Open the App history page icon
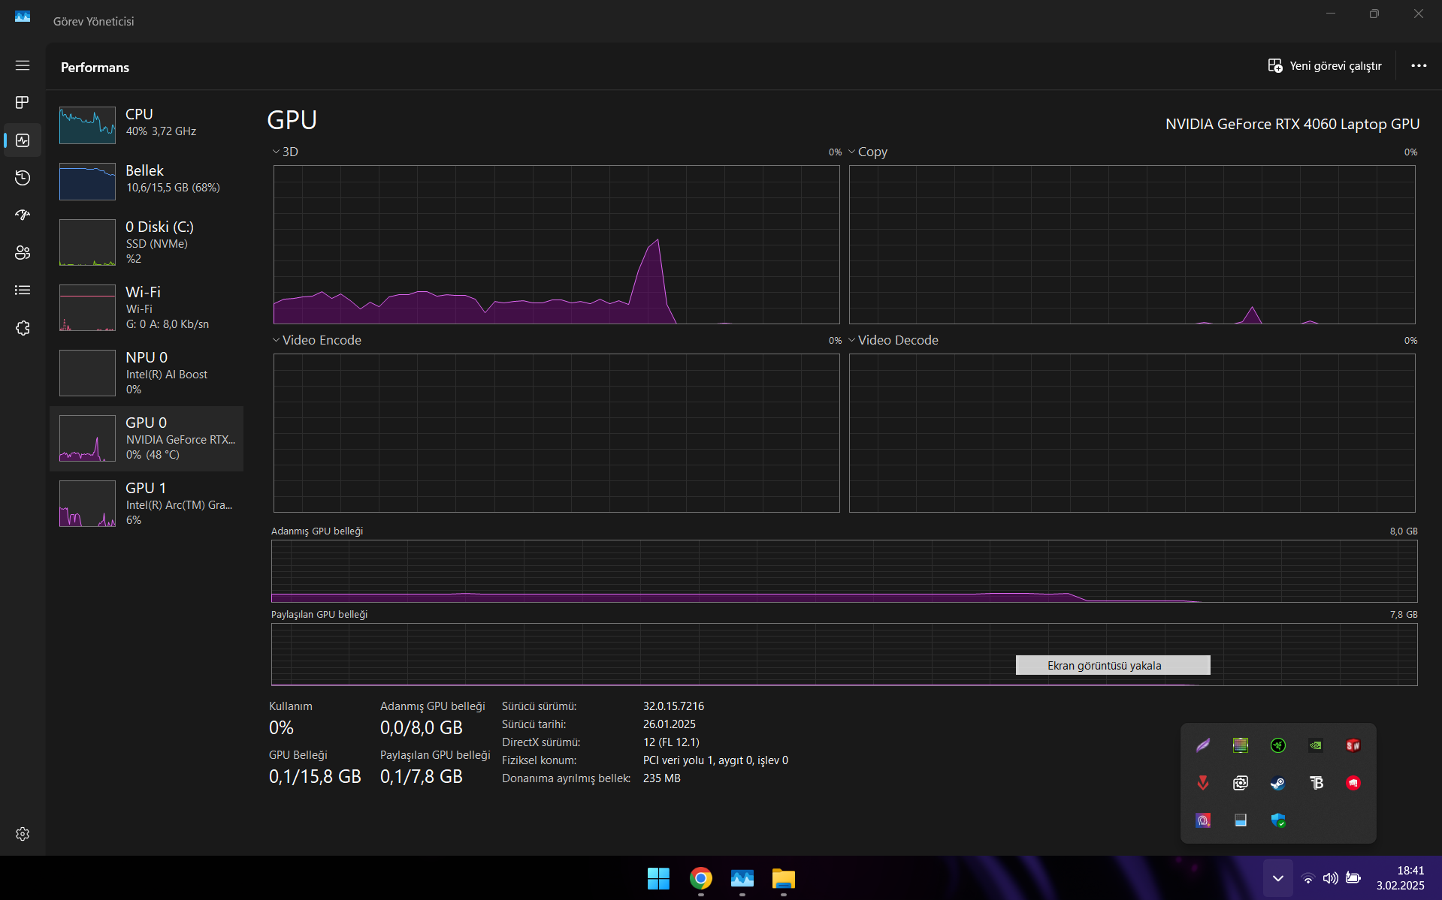This screenshot has height=900, width=1442. click(x=23, y=178)
